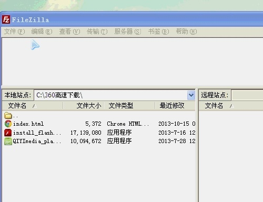Open the 文件(F) menu

tap(15, 32)
